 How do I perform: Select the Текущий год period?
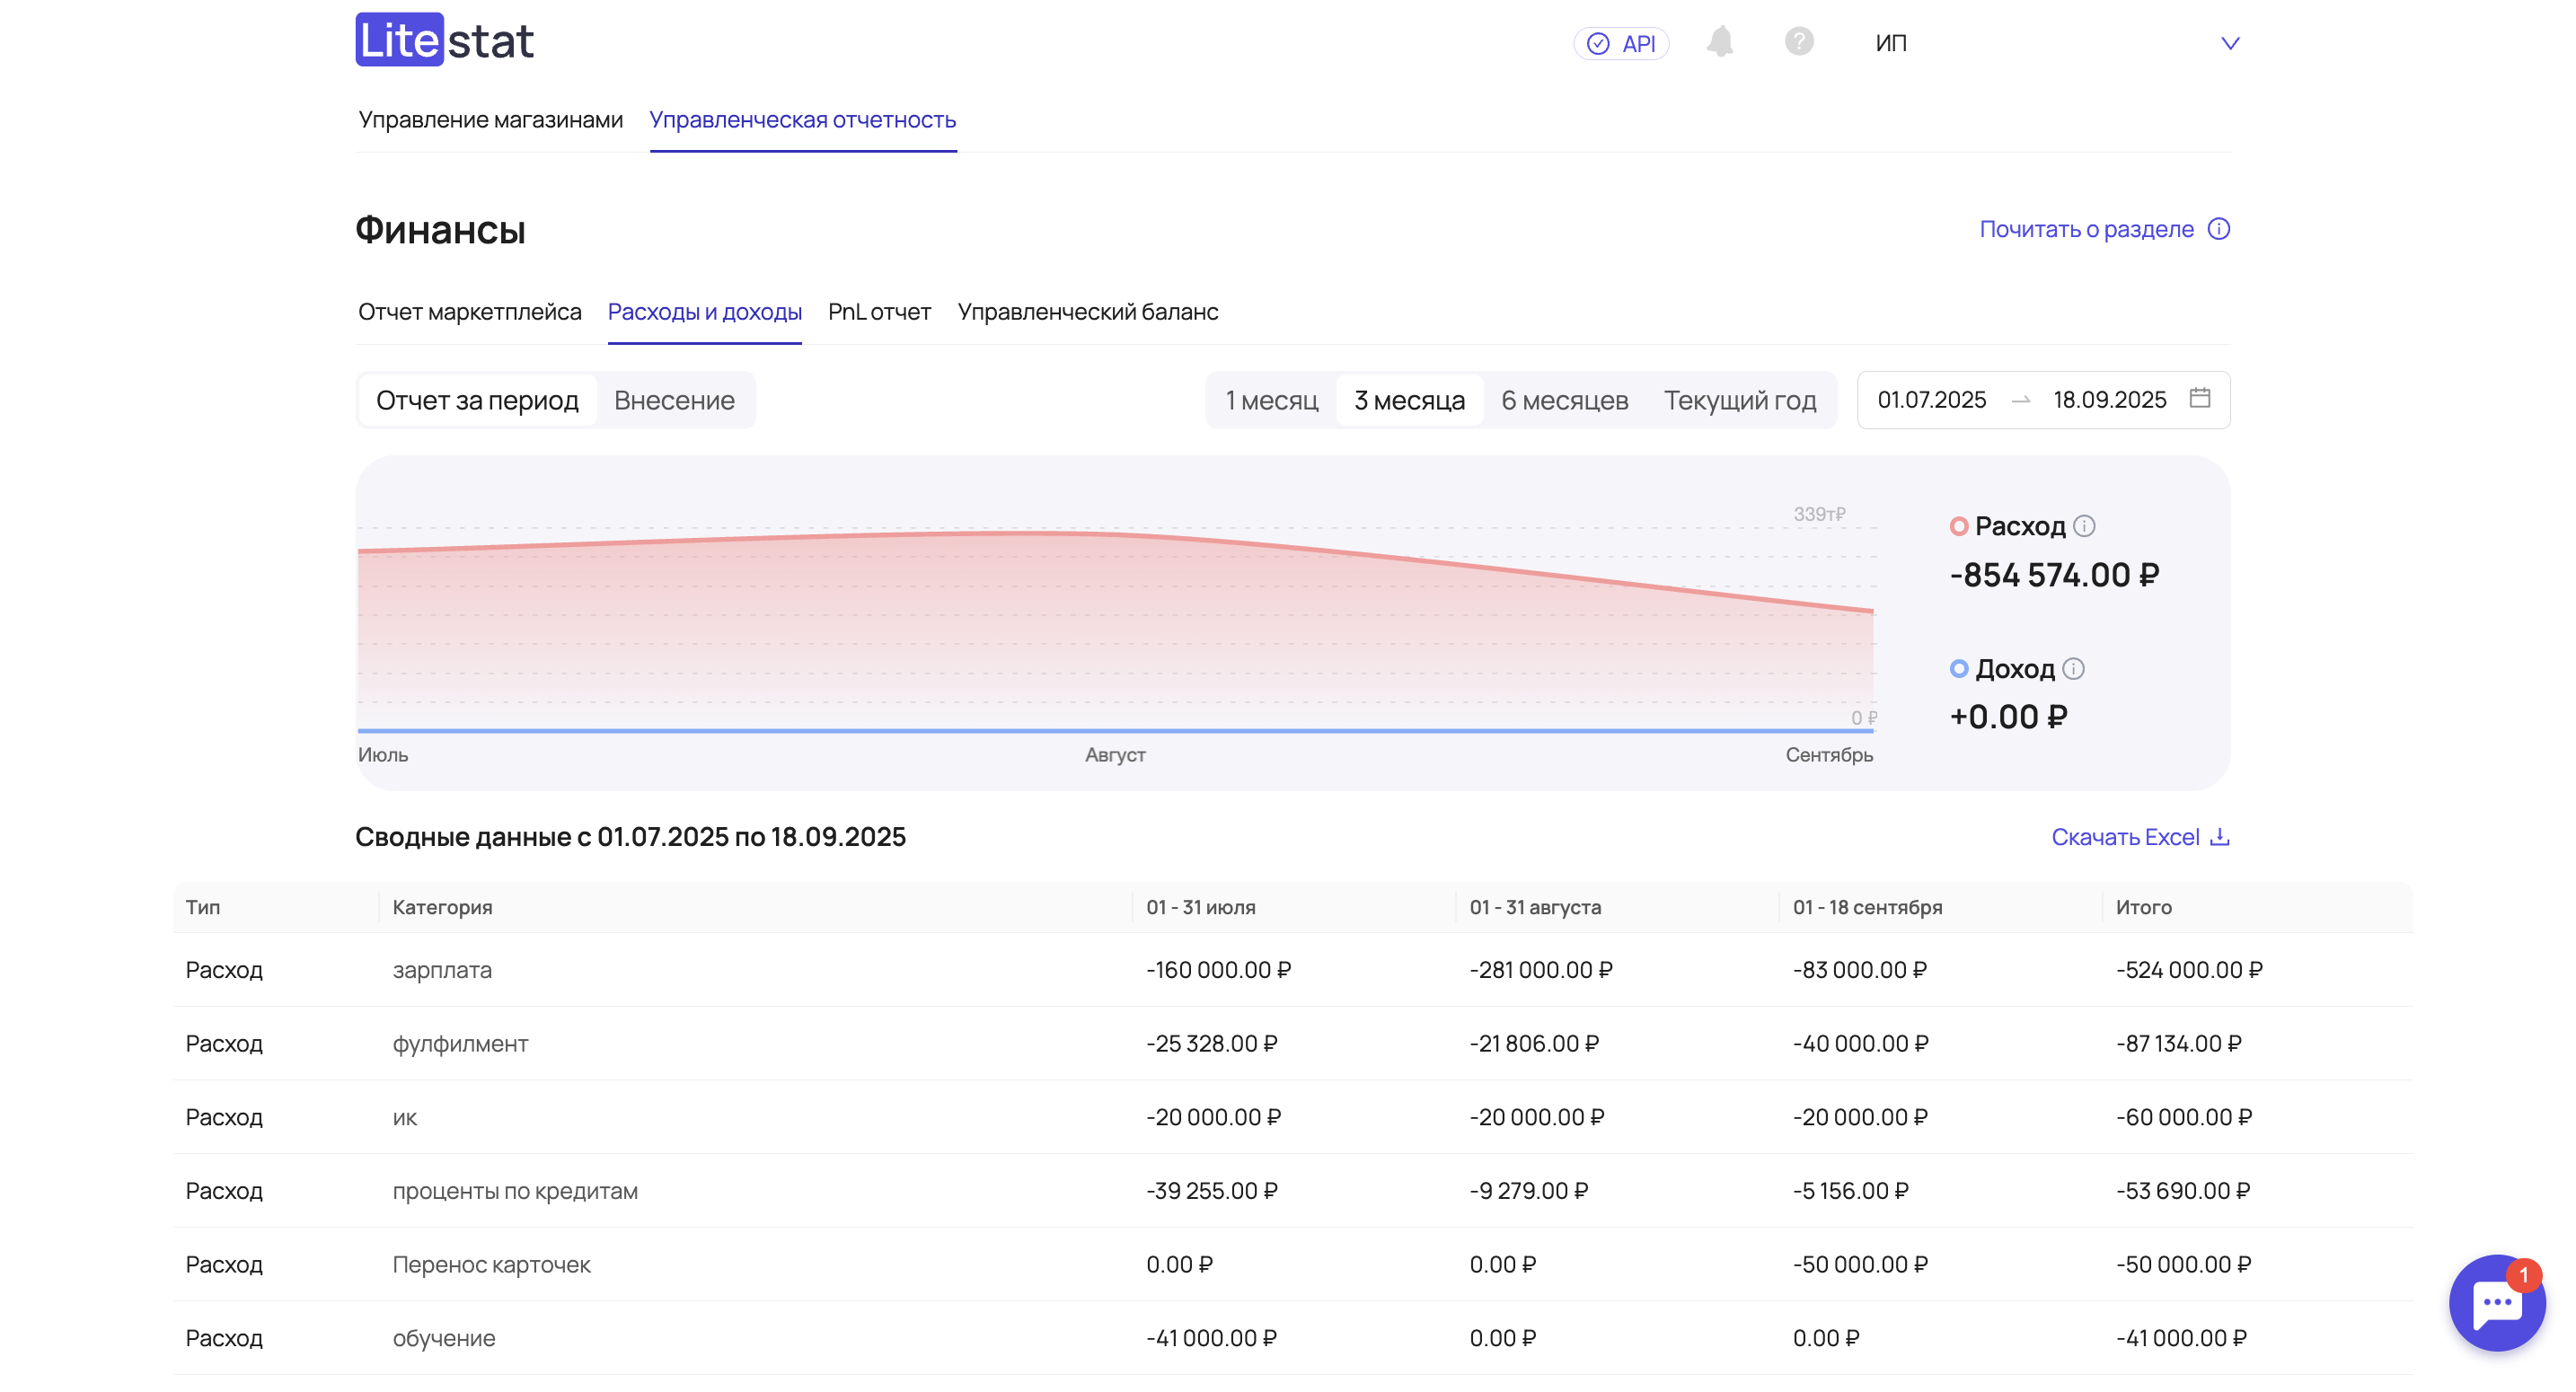coord(1739,400)
